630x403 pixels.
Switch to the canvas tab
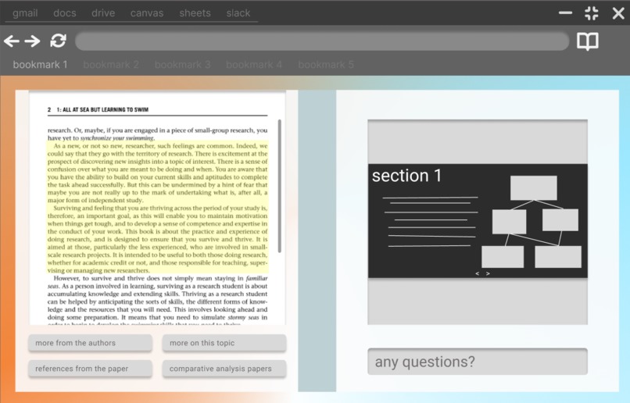[x=147, y=13]
